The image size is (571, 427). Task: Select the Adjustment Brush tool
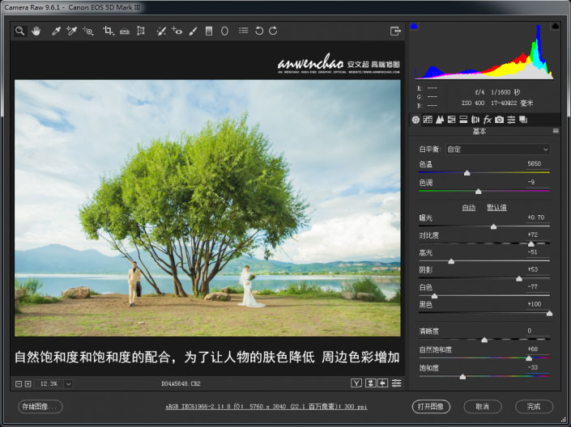coord(193,32)
